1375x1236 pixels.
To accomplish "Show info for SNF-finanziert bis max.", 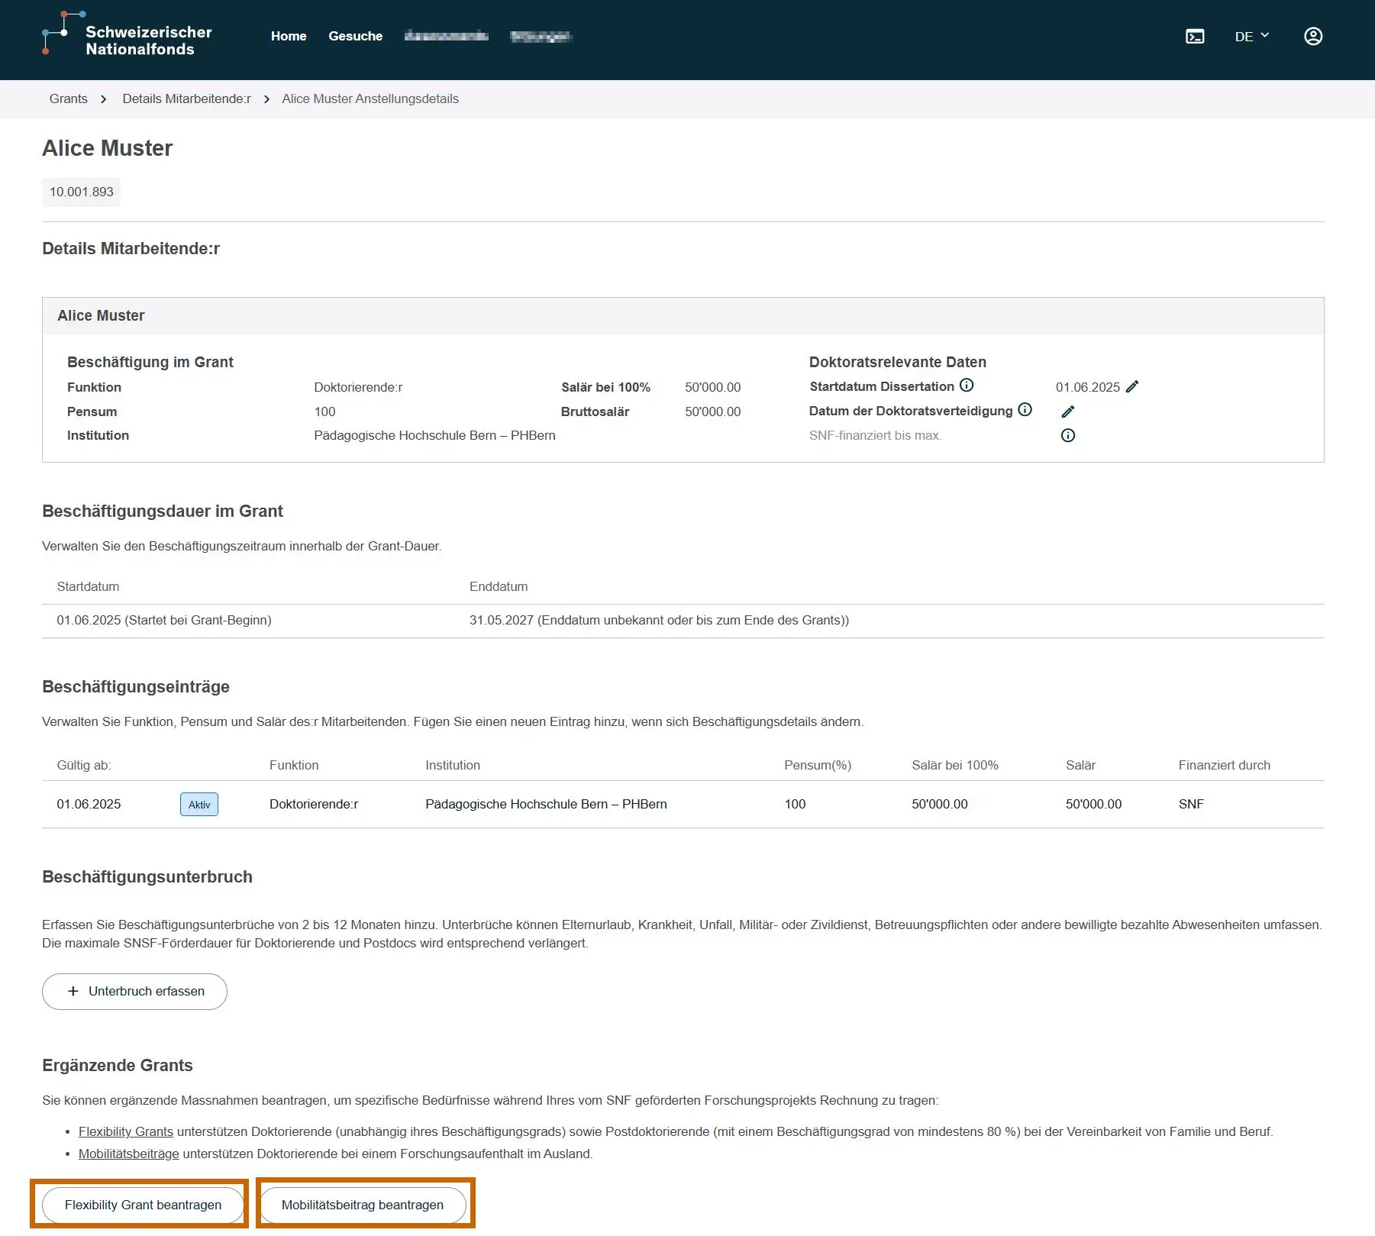I will click(1068, 435).
